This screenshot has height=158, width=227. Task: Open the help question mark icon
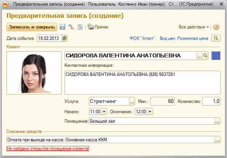click(216, 27)
